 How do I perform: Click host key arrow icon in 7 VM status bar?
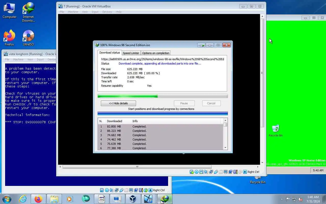tap(245, 172)
